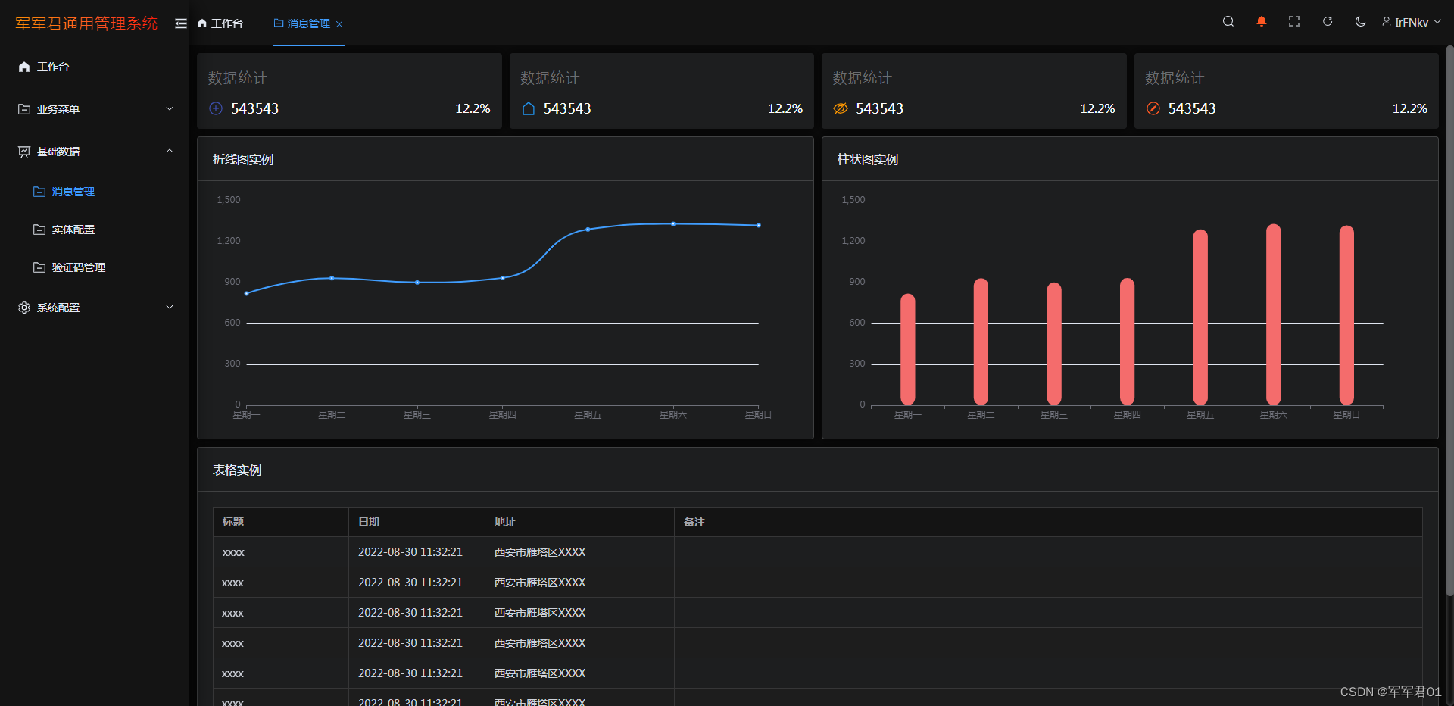1454x706 pixels.
Task: Open 验证码管理 in the sidebar
Action: 95,267
